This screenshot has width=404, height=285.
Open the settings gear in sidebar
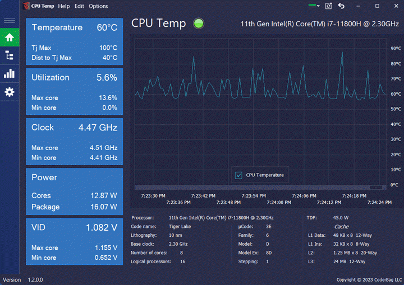pyautogui.click(x=10, y=91)
